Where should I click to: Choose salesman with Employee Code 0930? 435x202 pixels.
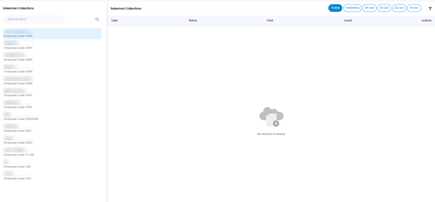point(52,140)
